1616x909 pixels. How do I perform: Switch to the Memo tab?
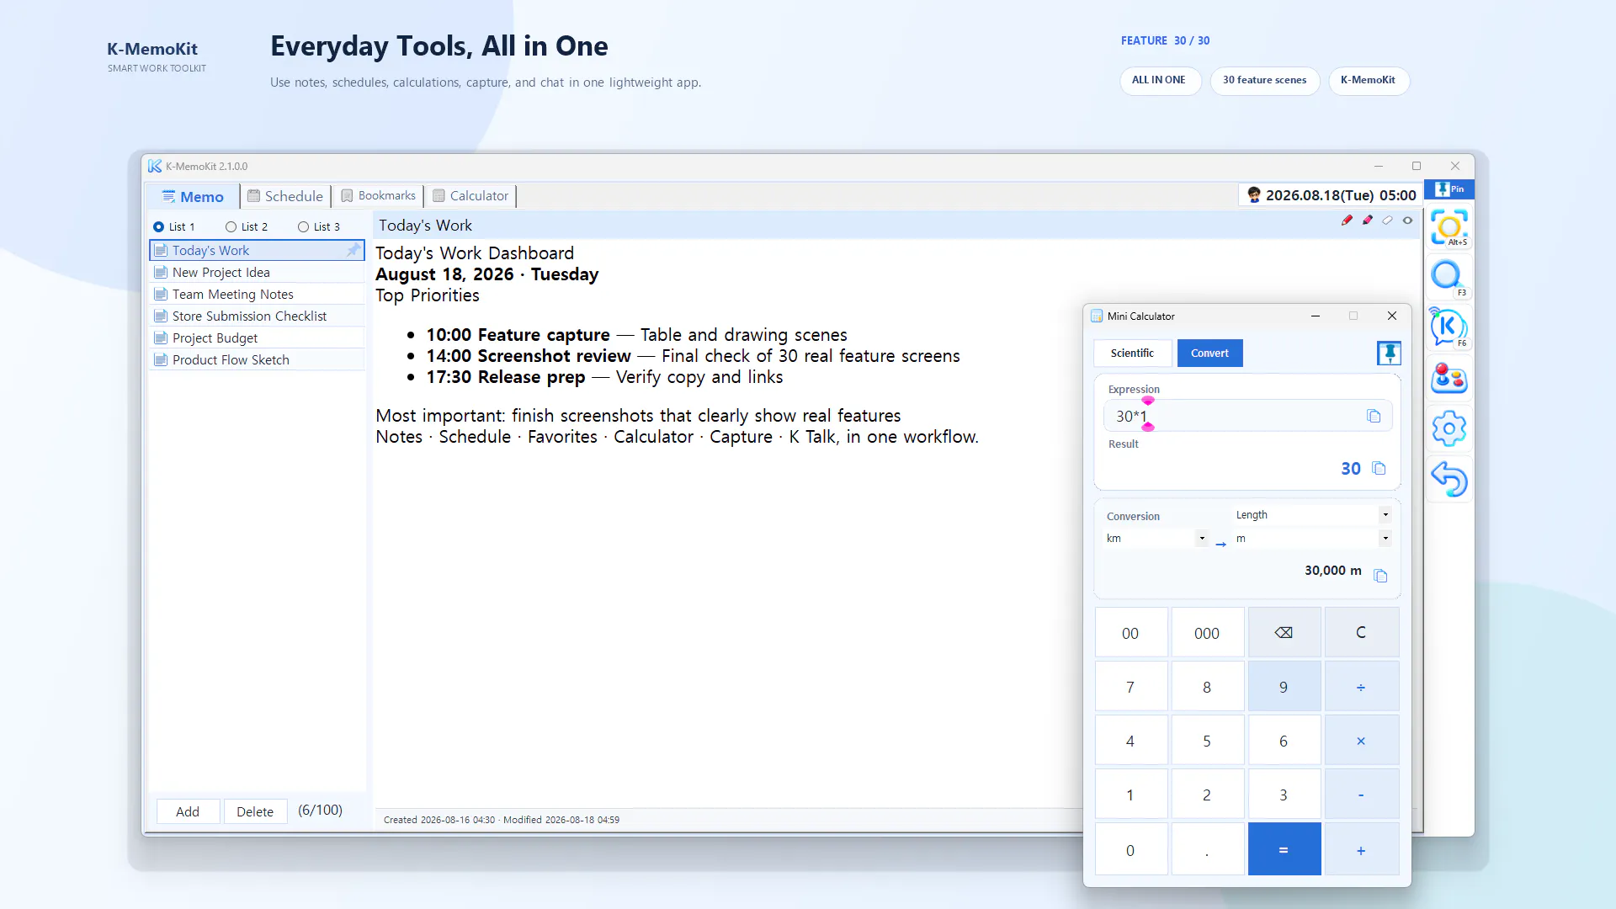pyautogui.click(x=193, y=196)
